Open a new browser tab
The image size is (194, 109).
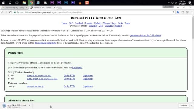point(59,8)
